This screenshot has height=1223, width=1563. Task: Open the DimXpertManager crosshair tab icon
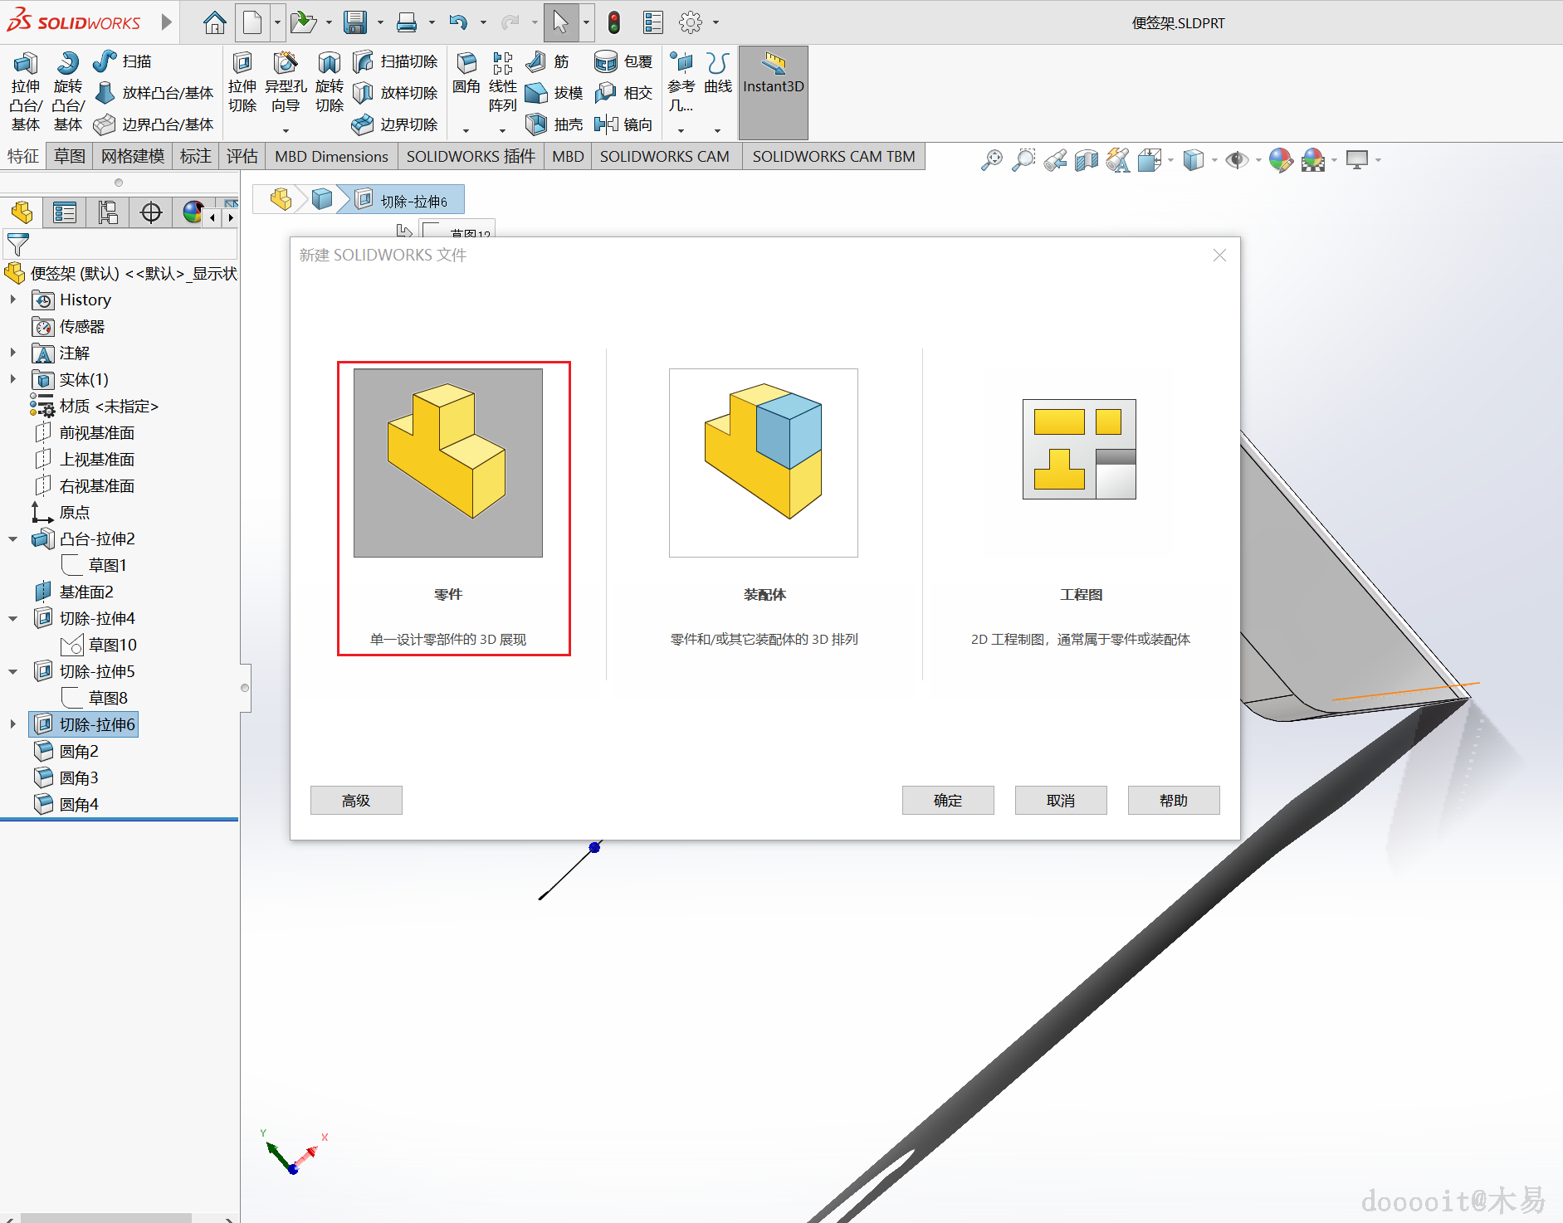(151, 212)
